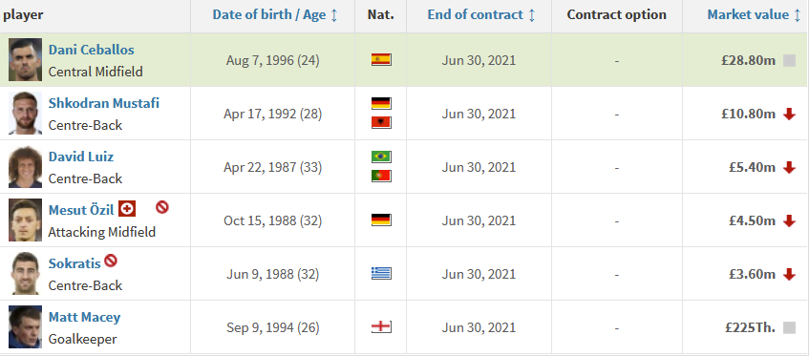
Task: Click the Albania flag under Shkodran Mustafi's nationality
Action: tap(381, 122)
